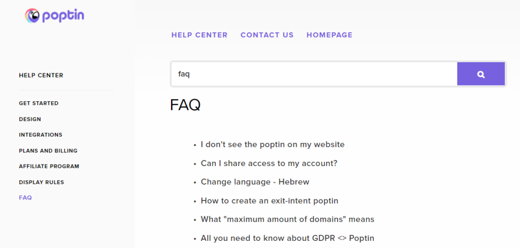Go to the Homepage navigation link
Image resolution: width=520 pixels, height=248 pixels.
coord(329,35)
